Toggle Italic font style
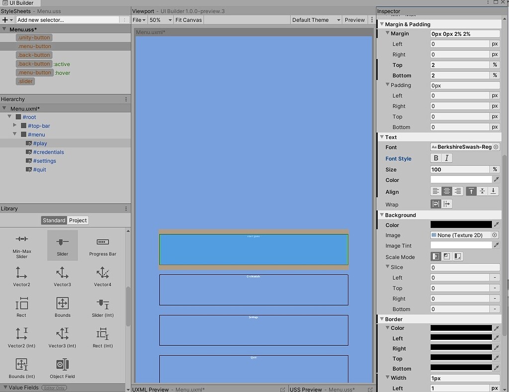 pos(447,158)
